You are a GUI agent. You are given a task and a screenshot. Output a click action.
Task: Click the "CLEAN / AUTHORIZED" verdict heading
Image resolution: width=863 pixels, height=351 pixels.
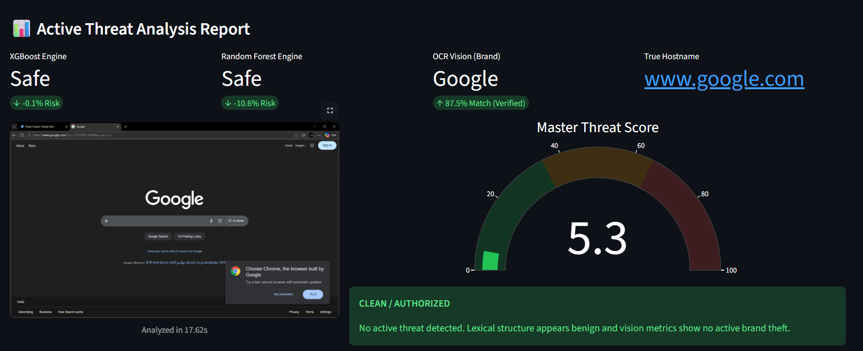(404, 304)
